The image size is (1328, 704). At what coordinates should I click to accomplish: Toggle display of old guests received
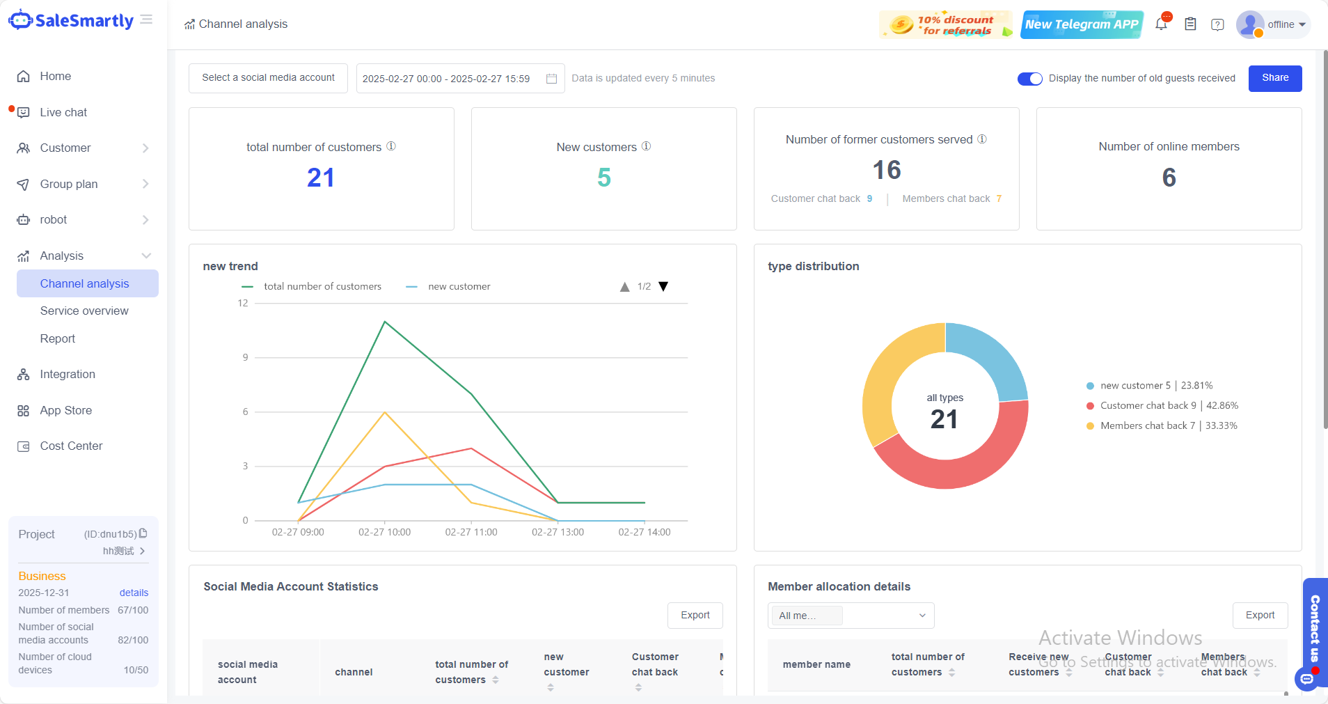click(x=1029, y=79)
